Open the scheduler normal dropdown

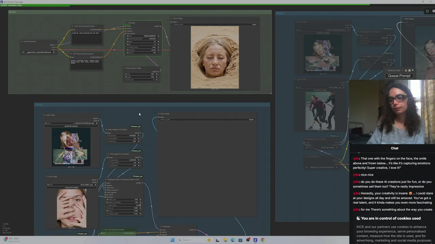[x=143, y=50]
